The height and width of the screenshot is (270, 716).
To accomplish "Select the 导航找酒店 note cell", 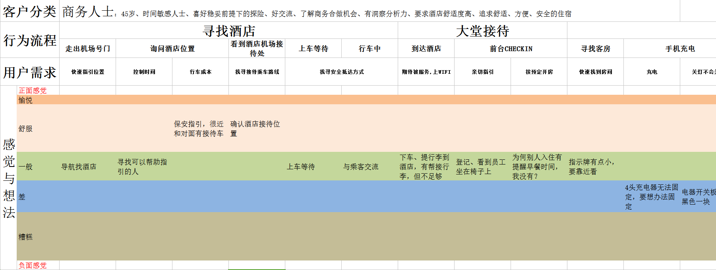I will click(x=79, y=167).
